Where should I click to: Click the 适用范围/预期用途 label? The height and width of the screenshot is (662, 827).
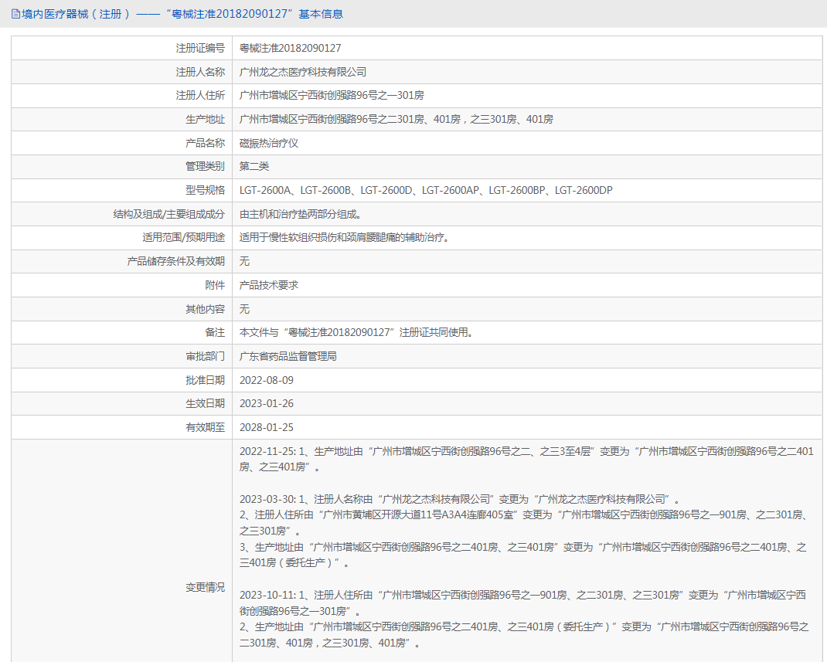tap(183, 238)
